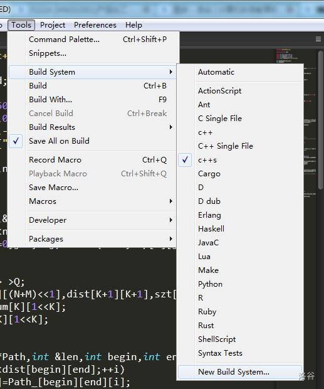This screenshot has width=324, height=389.
Task: Expand the Macros submenu arrow
Action: [x=170, y=201]
